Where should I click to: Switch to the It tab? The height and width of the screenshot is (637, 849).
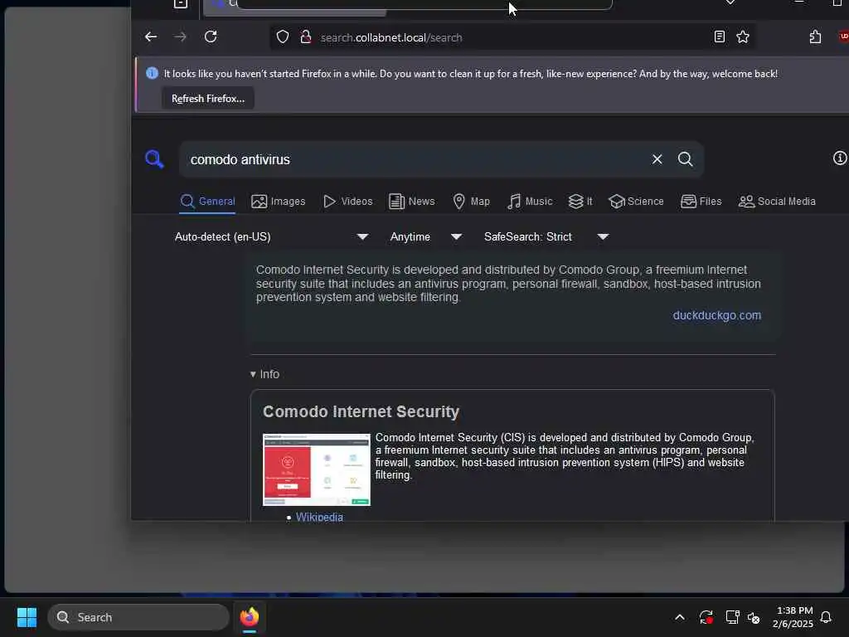[x=580, y=202]
